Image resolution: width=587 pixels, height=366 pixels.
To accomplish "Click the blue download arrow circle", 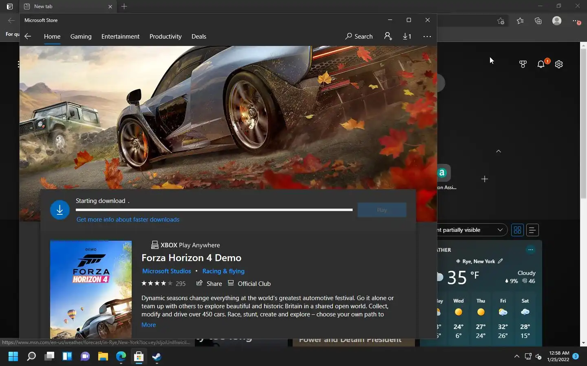I will (x=60, y=209).
